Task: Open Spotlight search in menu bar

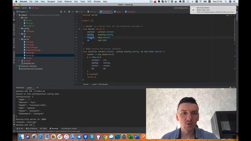Action: click(x=226, y=2)
